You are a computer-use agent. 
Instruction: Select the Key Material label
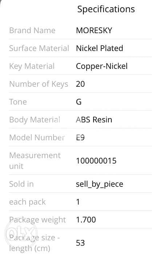pyautogui.click(x=32, y=66)
